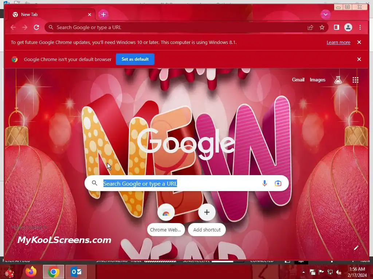Open the Learn more link
Viewport: 373px width, 279px height.
pos(338,42)
